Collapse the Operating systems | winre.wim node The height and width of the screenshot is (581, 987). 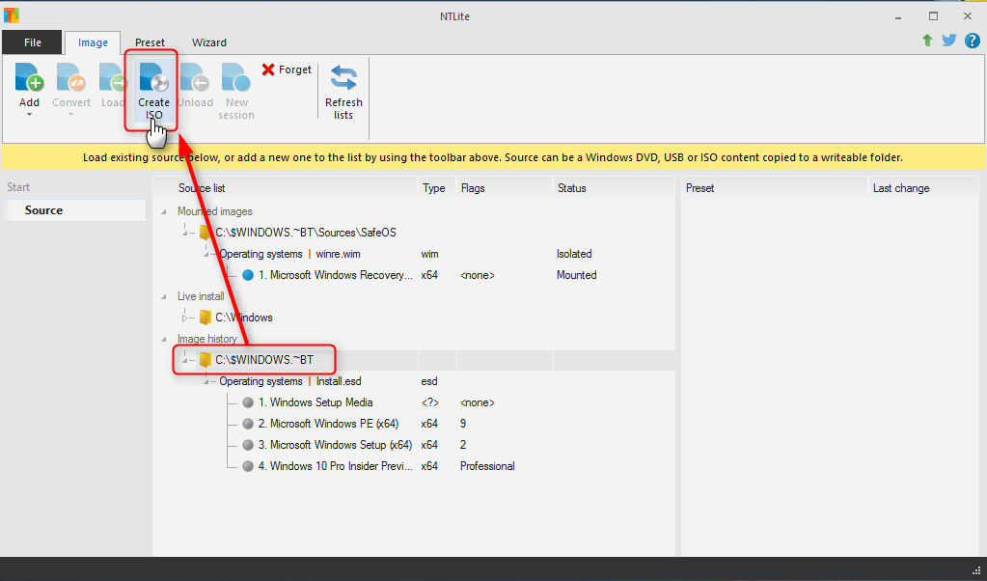click(206, 254)
